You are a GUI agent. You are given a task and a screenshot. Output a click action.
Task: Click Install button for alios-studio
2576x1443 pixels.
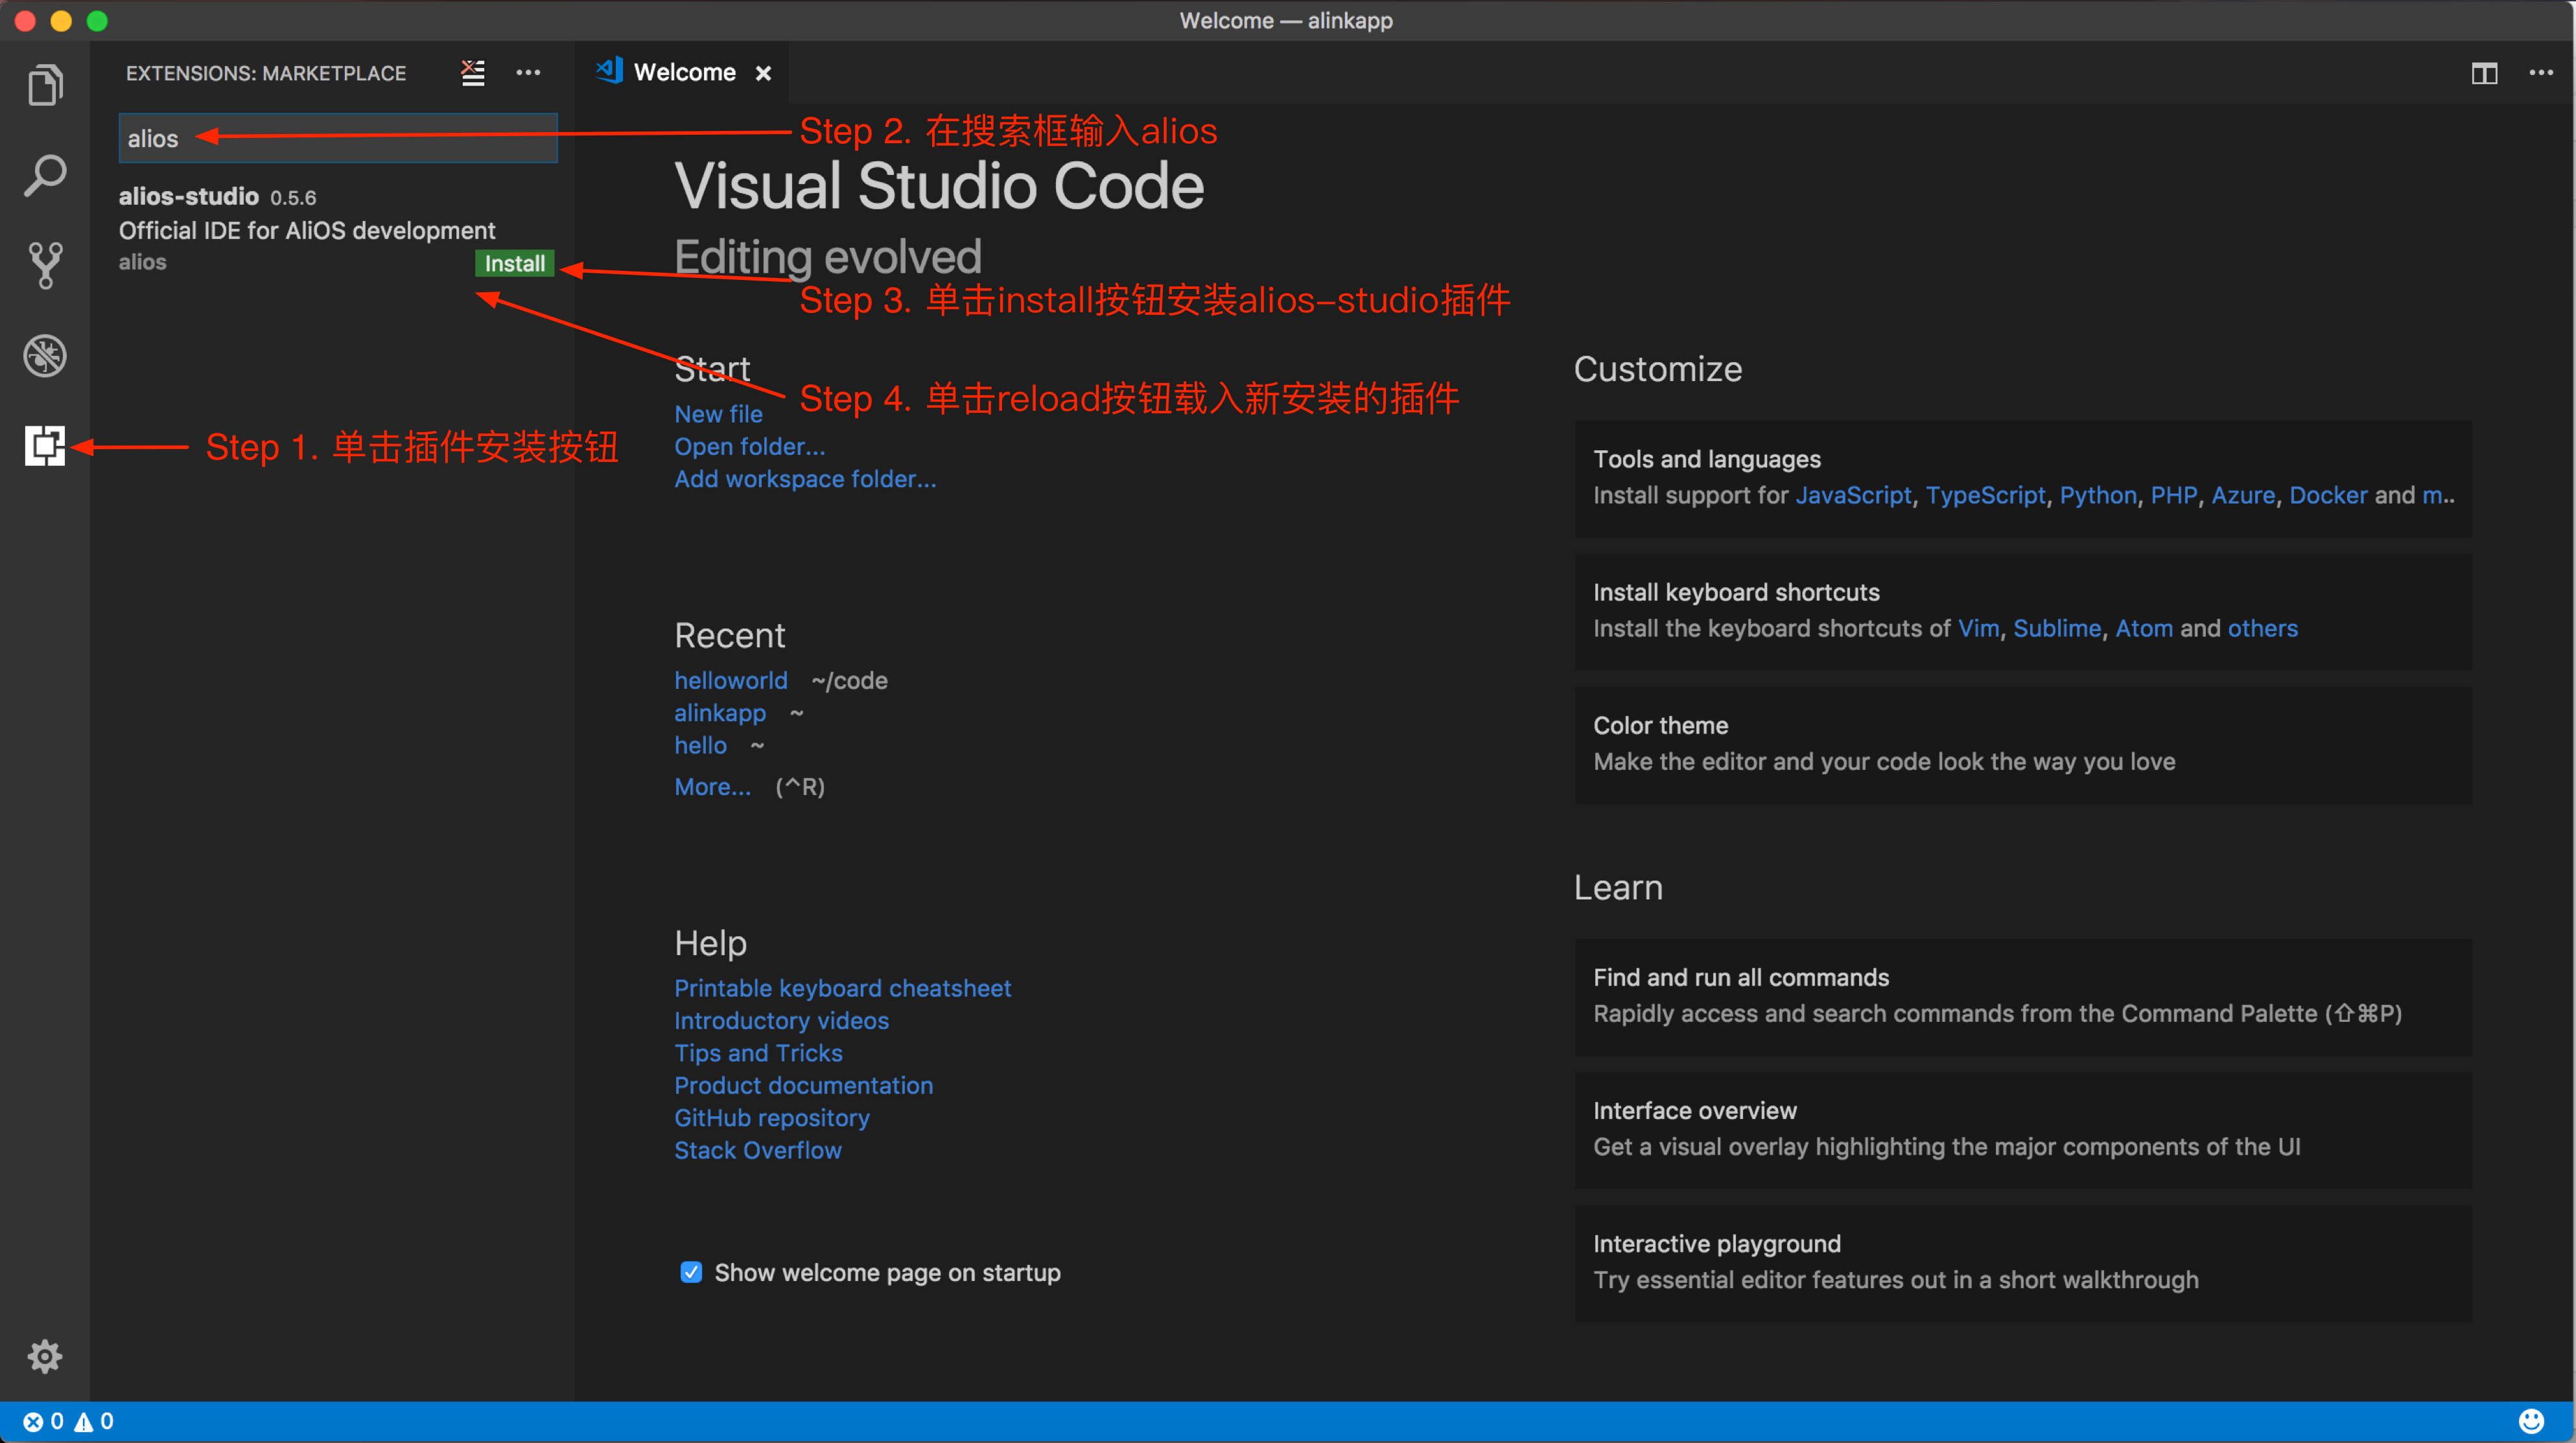pyautogui.click(x=514, y=264)
